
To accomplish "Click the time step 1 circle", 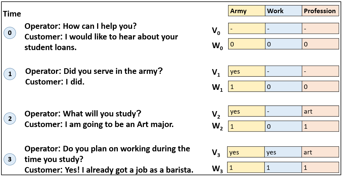I will tap(10, 74).
